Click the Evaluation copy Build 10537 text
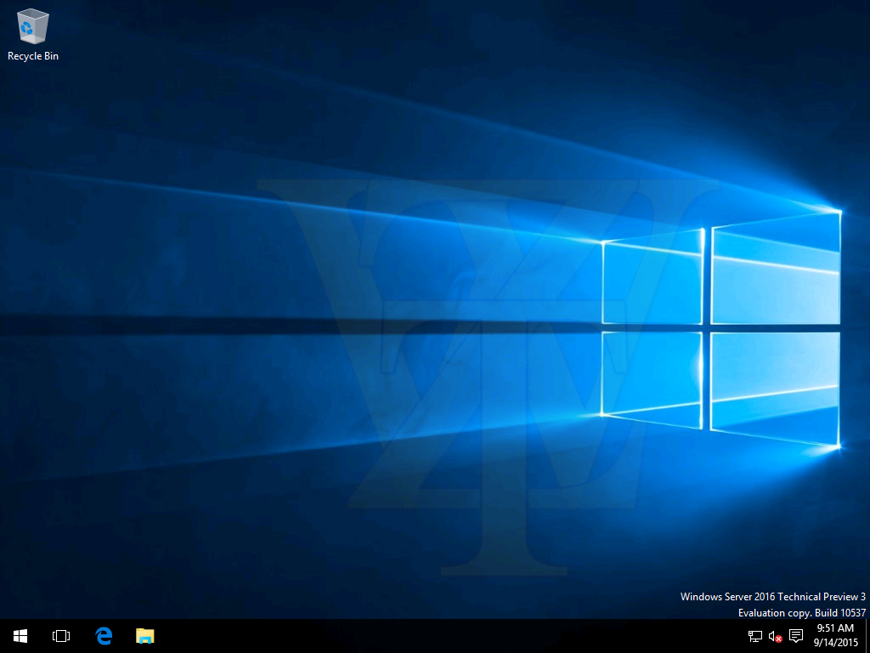The image size is (870, 653). coord(801,613)
